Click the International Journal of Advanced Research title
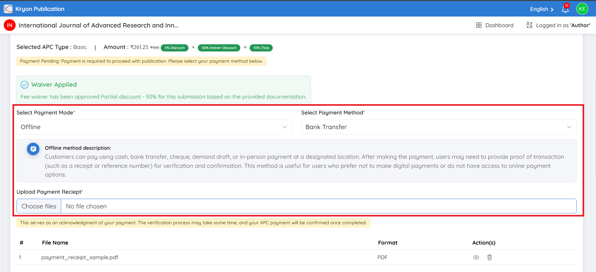The height and width of the screenshot is (272, 596). coord(99,25)
